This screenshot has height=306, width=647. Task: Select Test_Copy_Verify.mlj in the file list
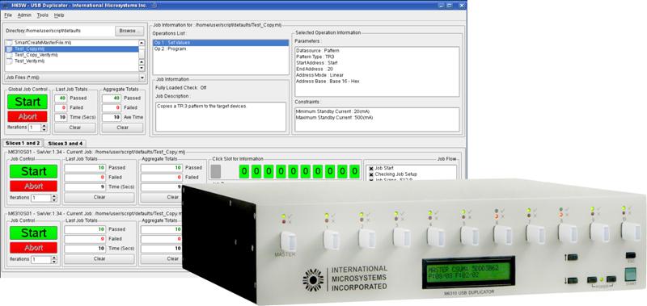tap(36, 55)
